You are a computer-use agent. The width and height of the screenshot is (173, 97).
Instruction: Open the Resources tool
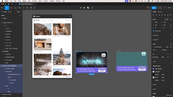tap(27, 8)
